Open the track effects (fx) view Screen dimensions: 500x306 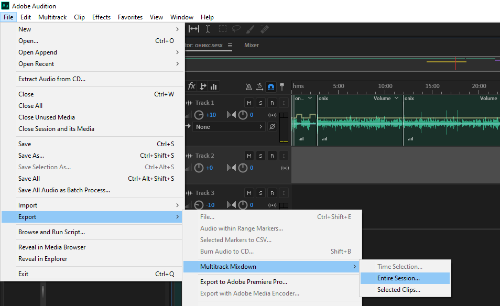click(192, 86)
